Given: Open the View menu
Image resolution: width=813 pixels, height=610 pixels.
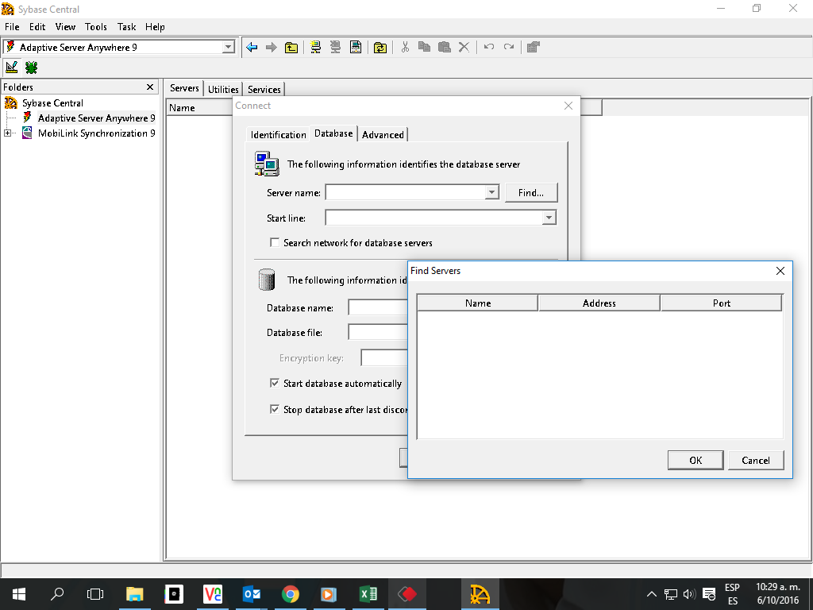Looking at the screenshot, I should coord(65,27).
